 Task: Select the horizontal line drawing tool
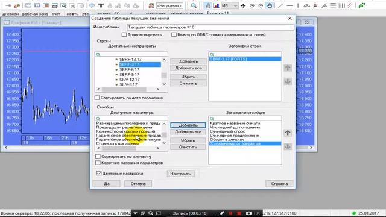pyautogui.click(x=289, y=5)
